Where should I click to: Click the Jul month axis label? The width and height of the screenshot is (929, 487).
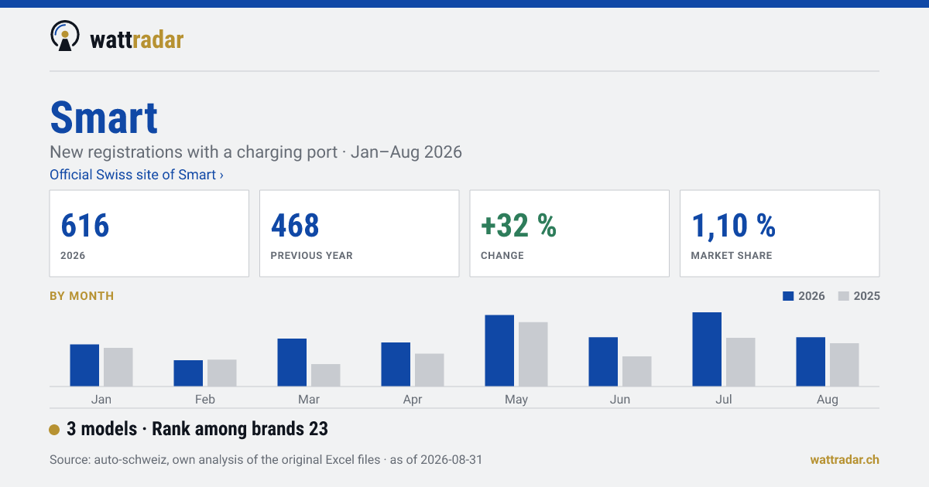pyautogui.click(x=724, y=400)
